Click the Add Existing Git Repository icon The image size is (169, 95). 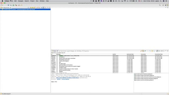point(31,8)
